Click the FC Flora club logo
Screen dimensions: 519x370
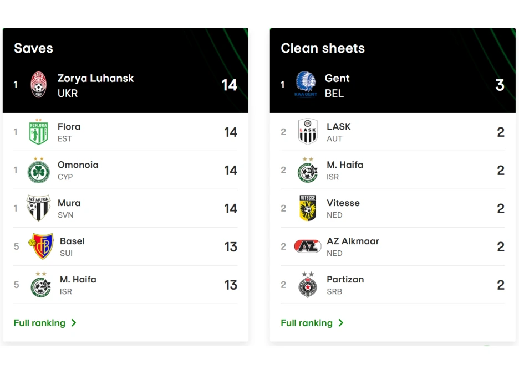point(38,132)
